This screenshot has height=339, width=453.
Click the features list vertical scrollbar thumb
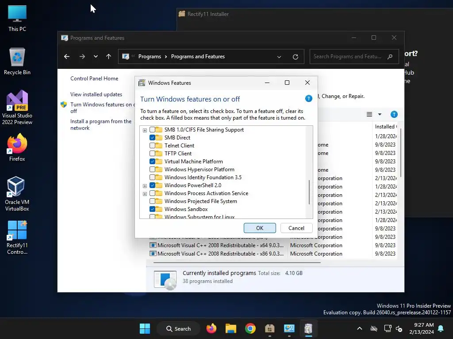point(309,192)
